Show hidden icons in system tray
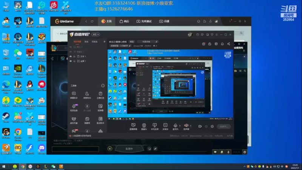 point(244,167)
